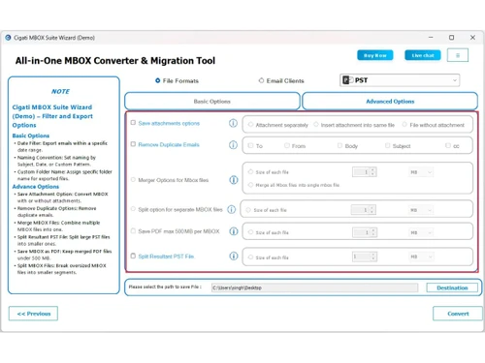Check the Body duplicate filter box
Image resolution: width=485 pixels, height=363 pixels.
339,145
